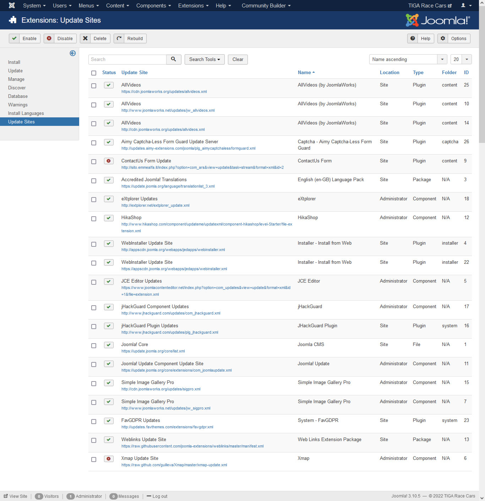Click the search magnifier button
Viewport: 485px width, 501px height.
(x=174, y=59)
